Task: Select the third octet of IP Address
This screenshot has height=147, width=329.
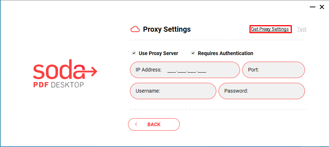Action: point(192,70)
